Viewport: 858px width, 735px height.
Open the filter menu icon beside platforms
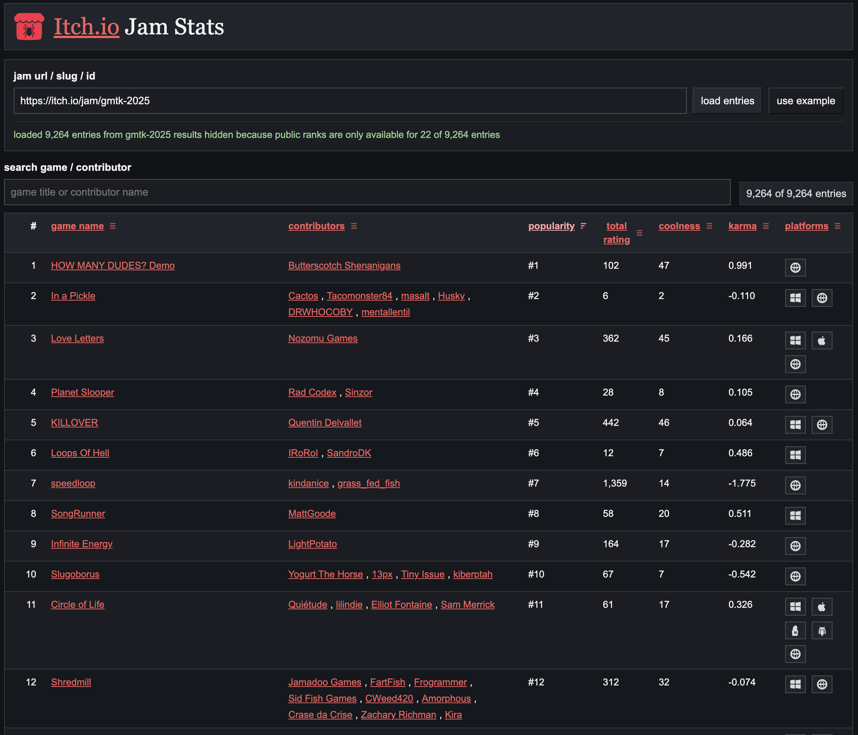click(x=837, y=226)
